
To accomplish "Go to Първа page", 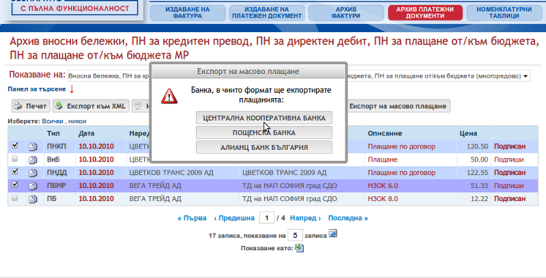I will click(192, 218).
